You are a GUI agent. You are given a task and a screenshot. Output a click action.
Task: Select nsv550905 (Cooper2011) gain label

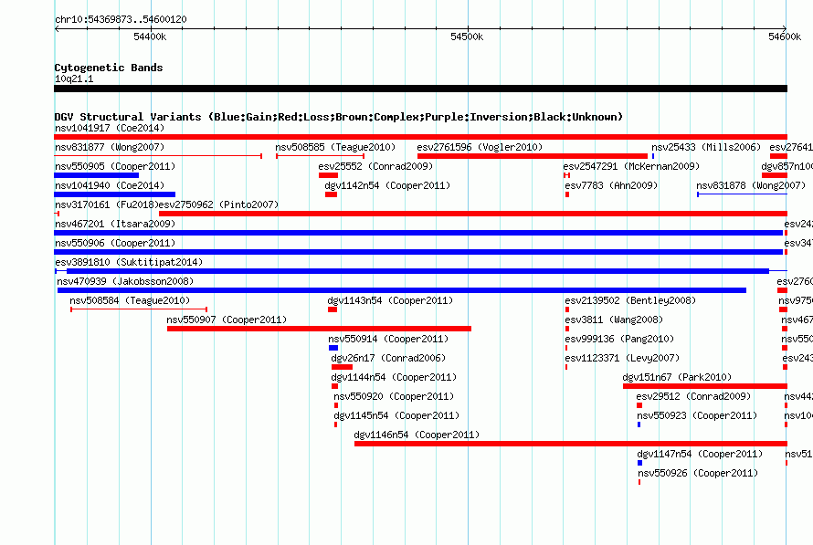pos(115,166)
